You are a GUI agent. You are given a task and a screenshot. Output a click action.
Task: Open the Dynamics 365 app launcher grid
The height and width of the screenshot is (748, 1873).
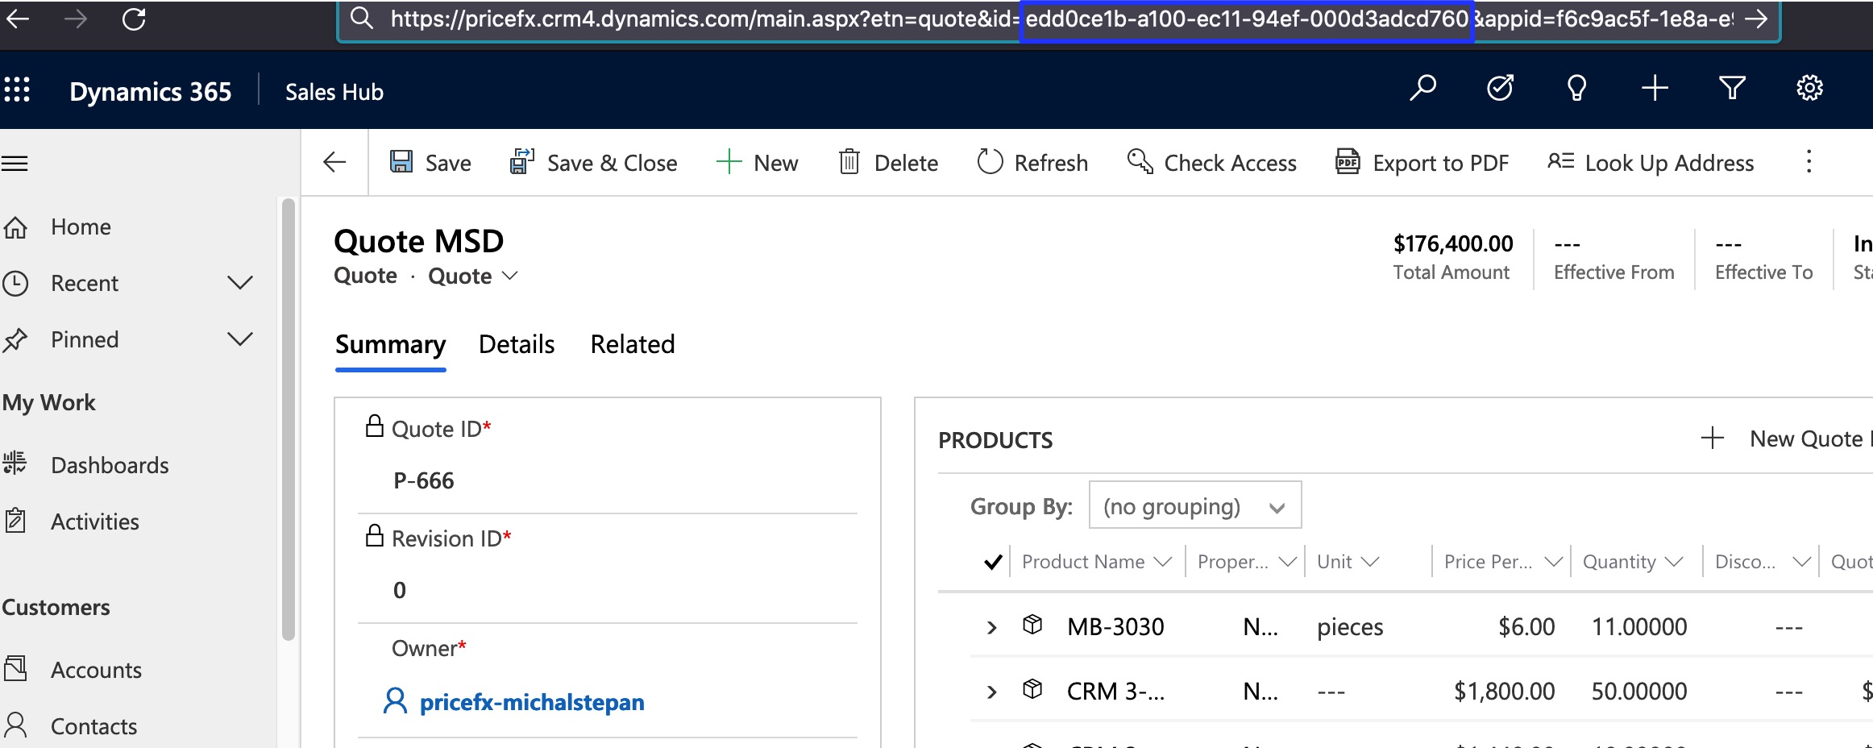[17, 89]
